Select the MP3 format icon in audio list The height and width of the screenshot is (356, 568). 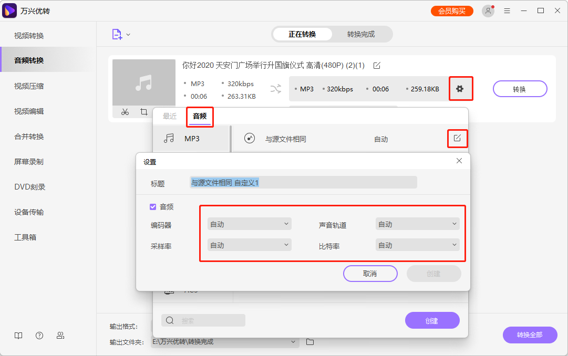point(168,138)
